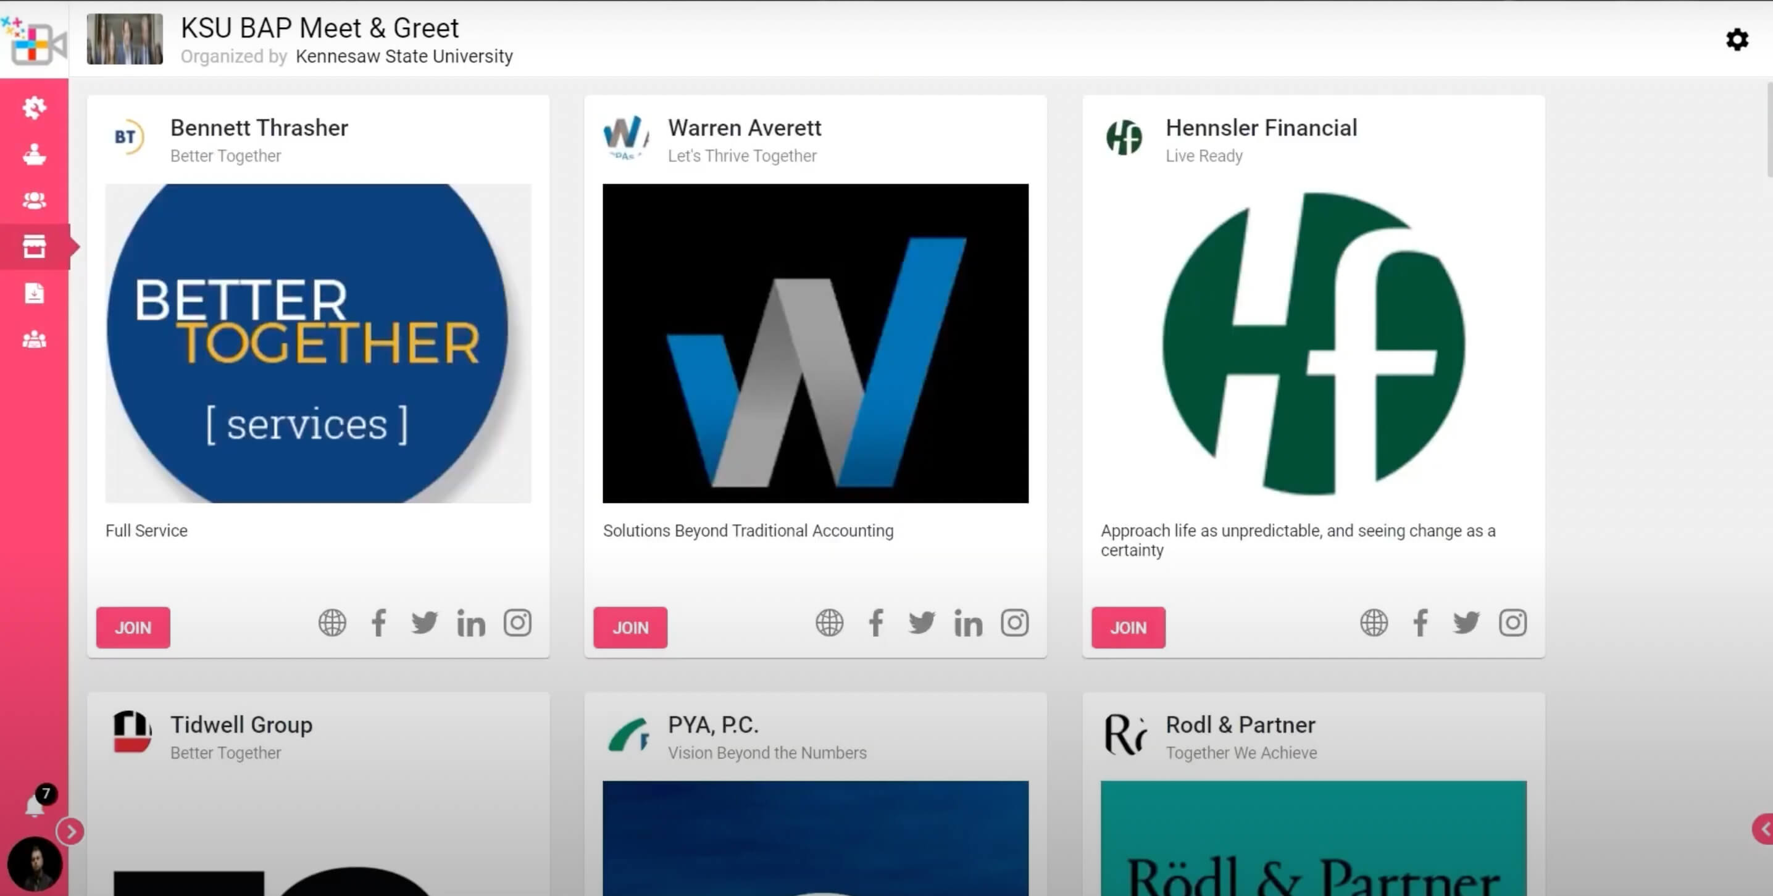Click 'Let's Thrive Together' tagline

(742, 156)
